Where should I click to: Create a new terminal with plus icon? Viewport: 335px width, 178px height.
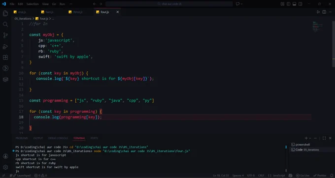click(306, 138)
